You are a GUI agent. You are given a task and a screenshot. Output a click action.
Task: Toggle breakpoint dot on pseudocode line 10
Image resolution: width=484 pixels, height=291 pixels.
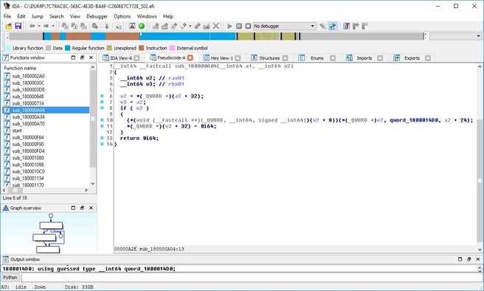pos(102,120)
